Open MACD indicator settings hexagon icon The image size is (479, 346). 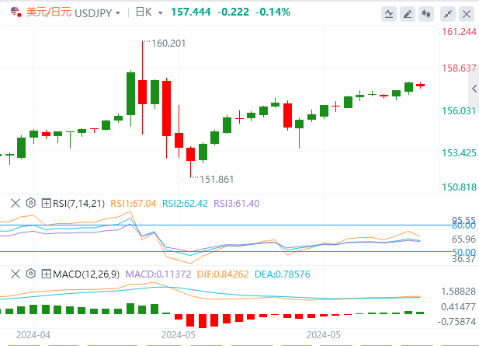tap(31, 274)
